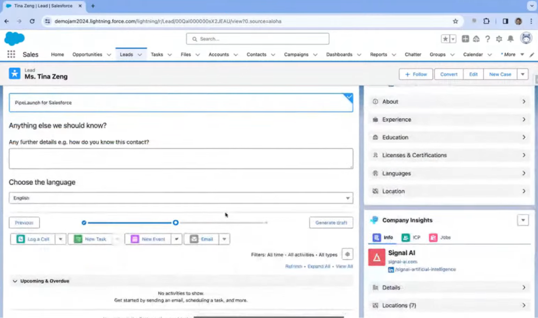
Task: Open the Chatter nav tab
Action: tap(413, 55)
